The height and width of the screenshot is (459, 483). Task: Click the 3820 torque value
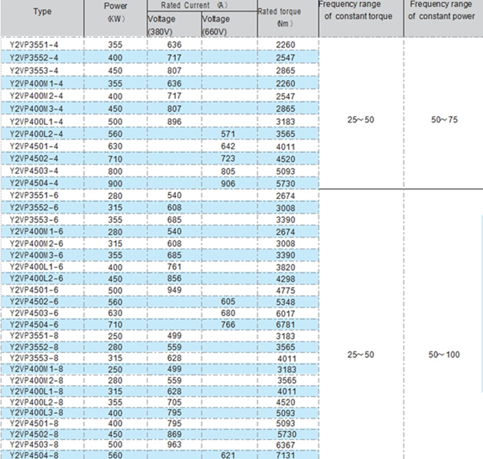point(285,268)
